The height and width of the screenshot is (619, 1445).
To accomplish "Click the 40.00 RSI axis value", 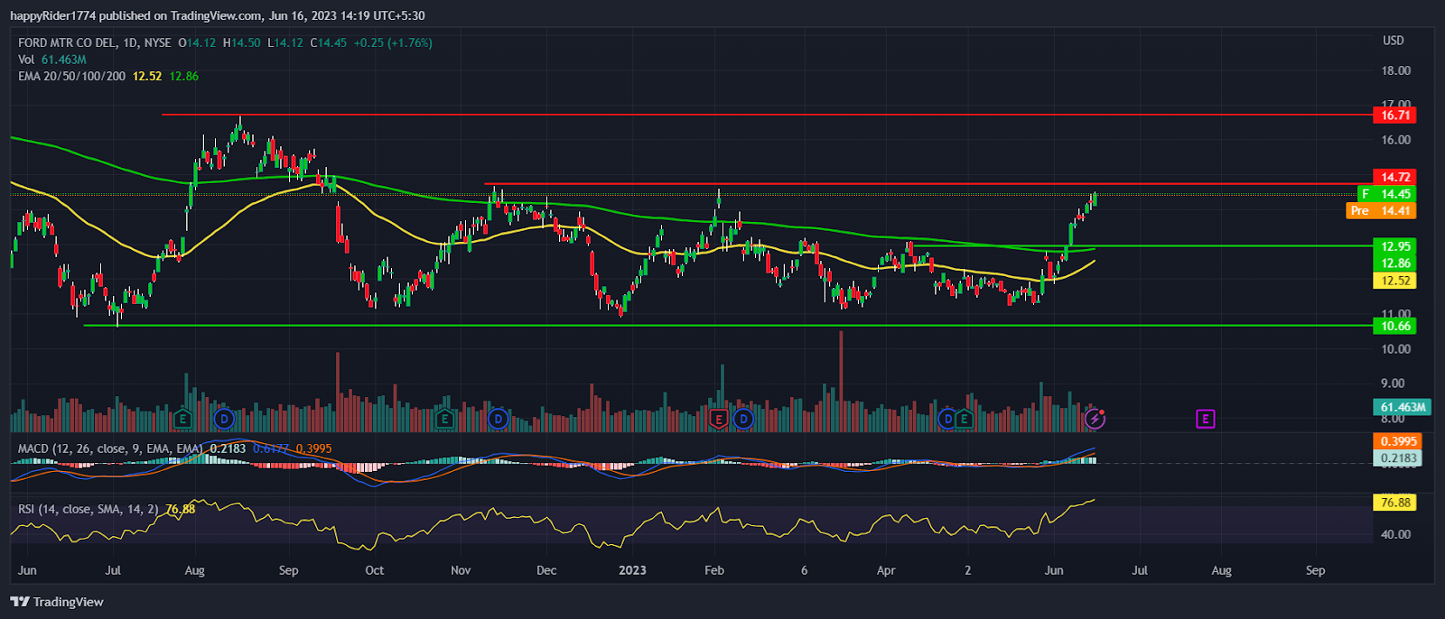I will point(1396,534).
